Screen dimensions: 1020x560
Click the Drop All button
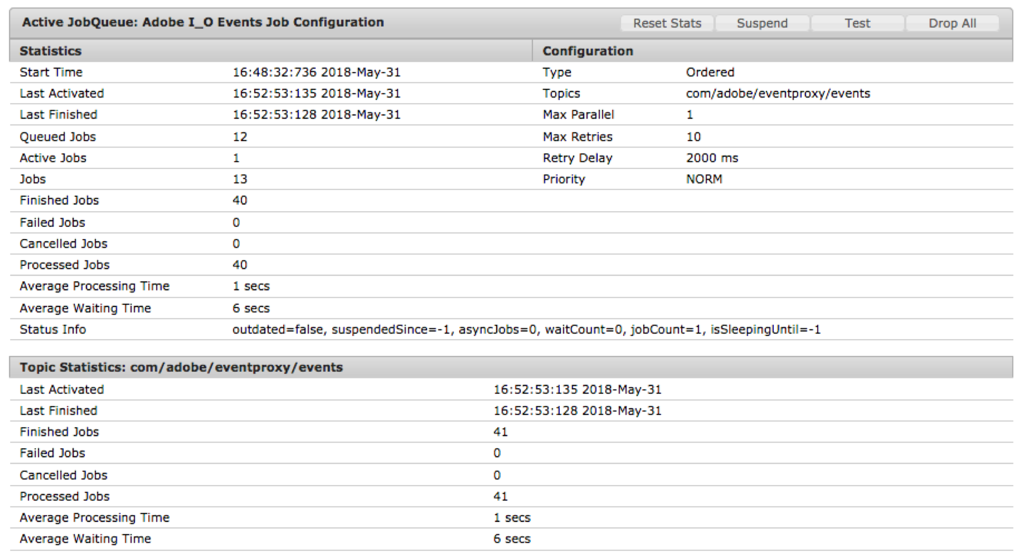click(x=952, y=23)
